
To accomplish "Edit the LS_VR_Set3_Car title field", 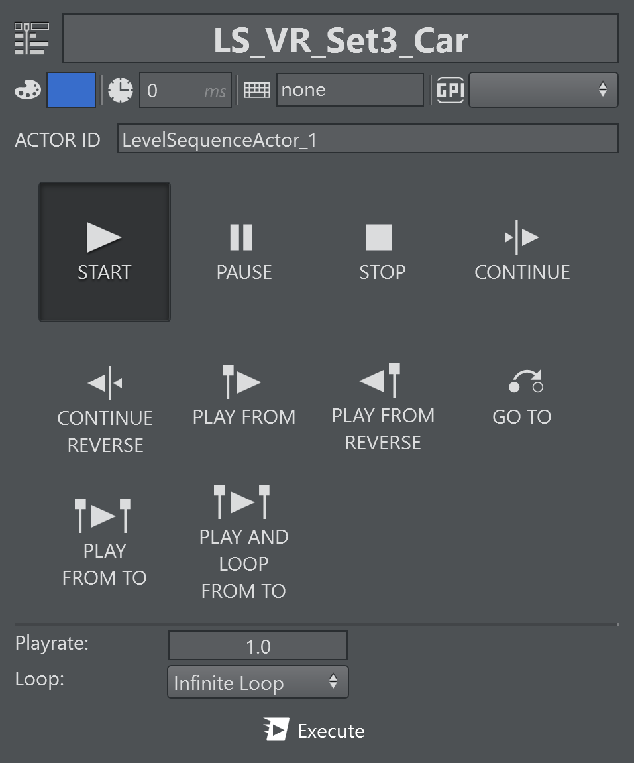I will click(341, 39).
